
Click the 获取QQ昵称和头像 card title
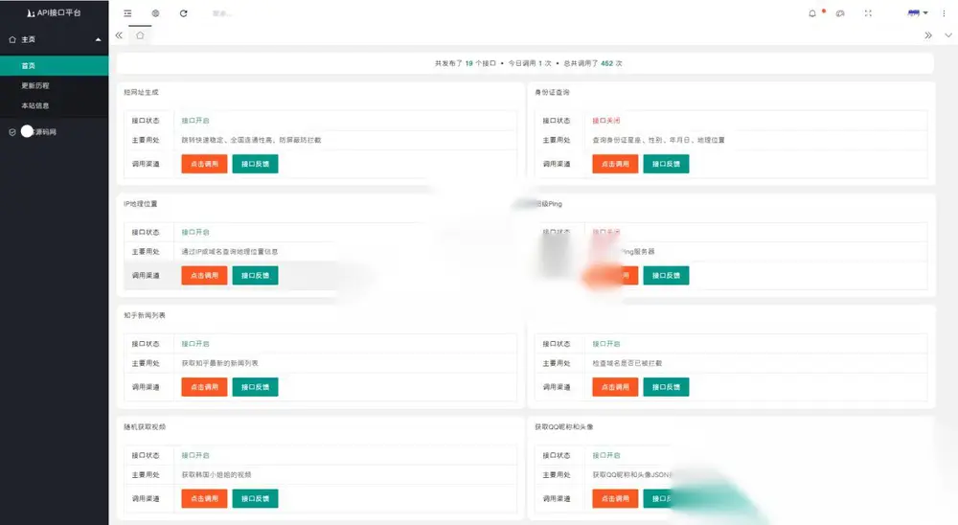pos(564,426)
